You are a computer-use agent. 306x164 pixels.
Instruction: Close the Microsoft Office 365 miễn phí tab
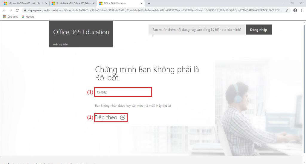(x=46, y=3)
